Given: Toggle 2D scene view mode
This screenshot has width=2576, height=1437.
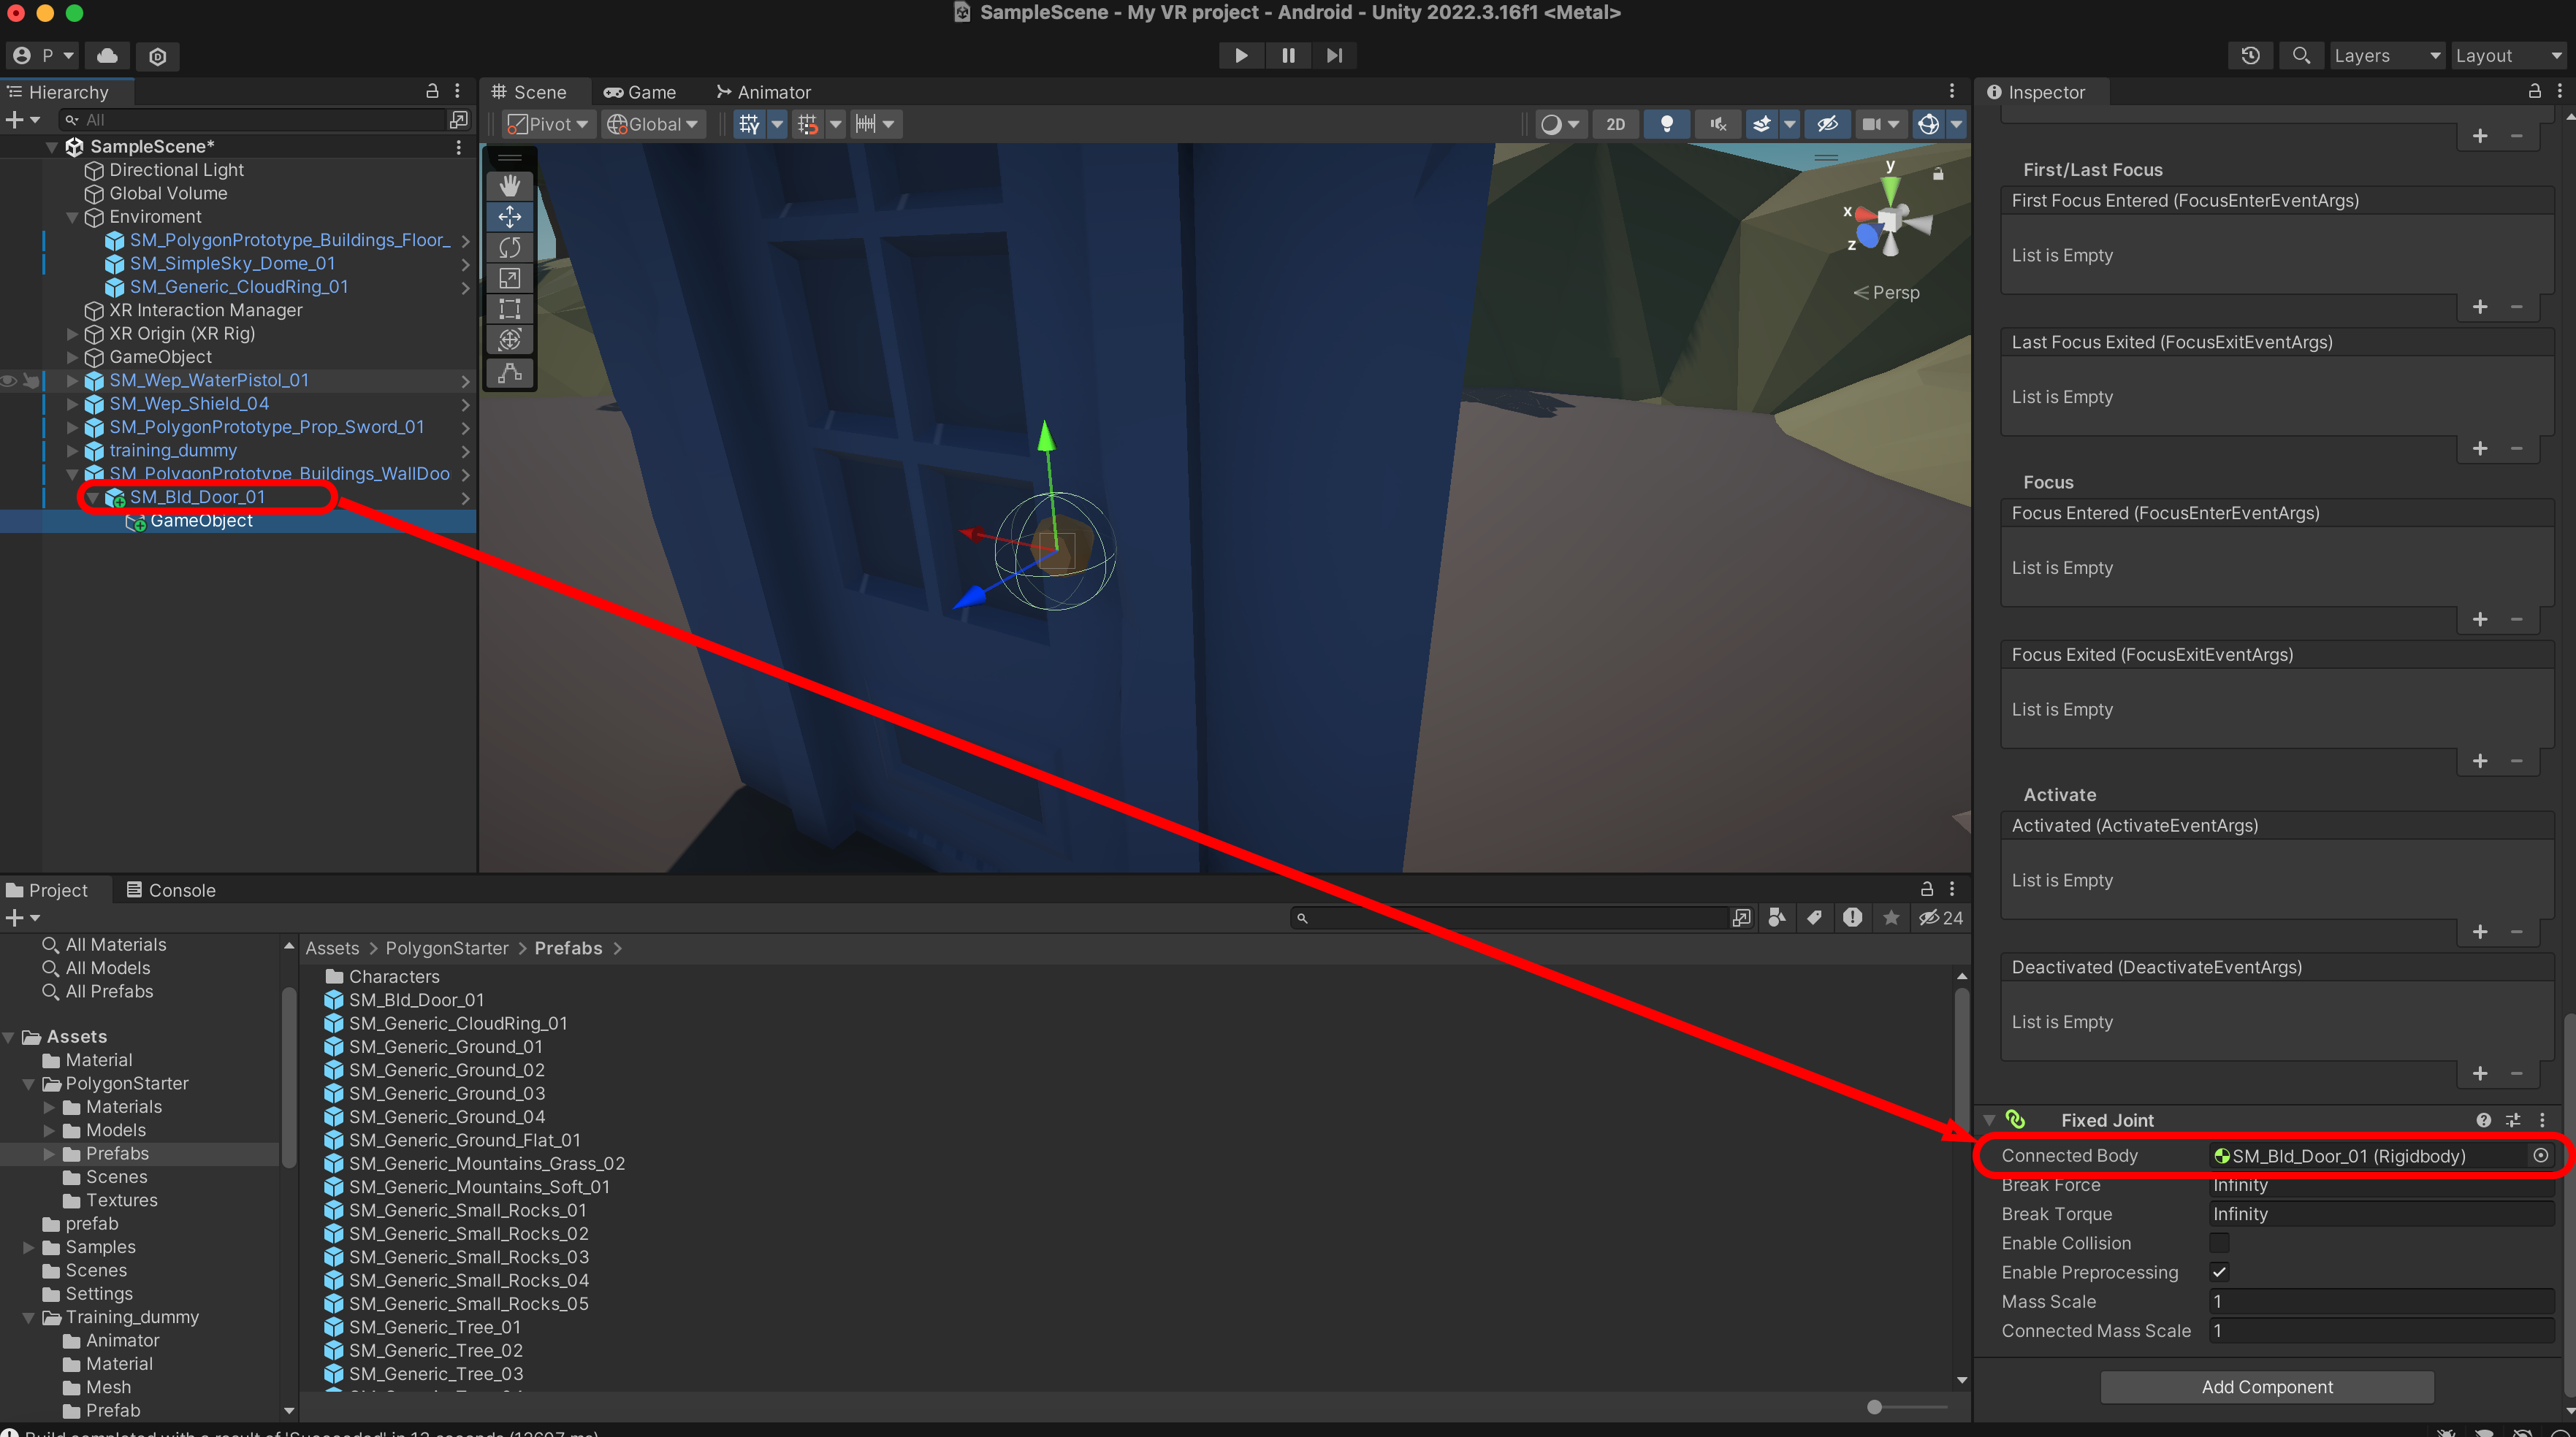Looking at the screenshot, I should 1615,124.
